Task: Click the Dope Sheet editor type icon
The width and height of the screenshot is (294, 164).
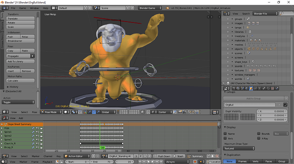Action: click(x=5, y=156)
